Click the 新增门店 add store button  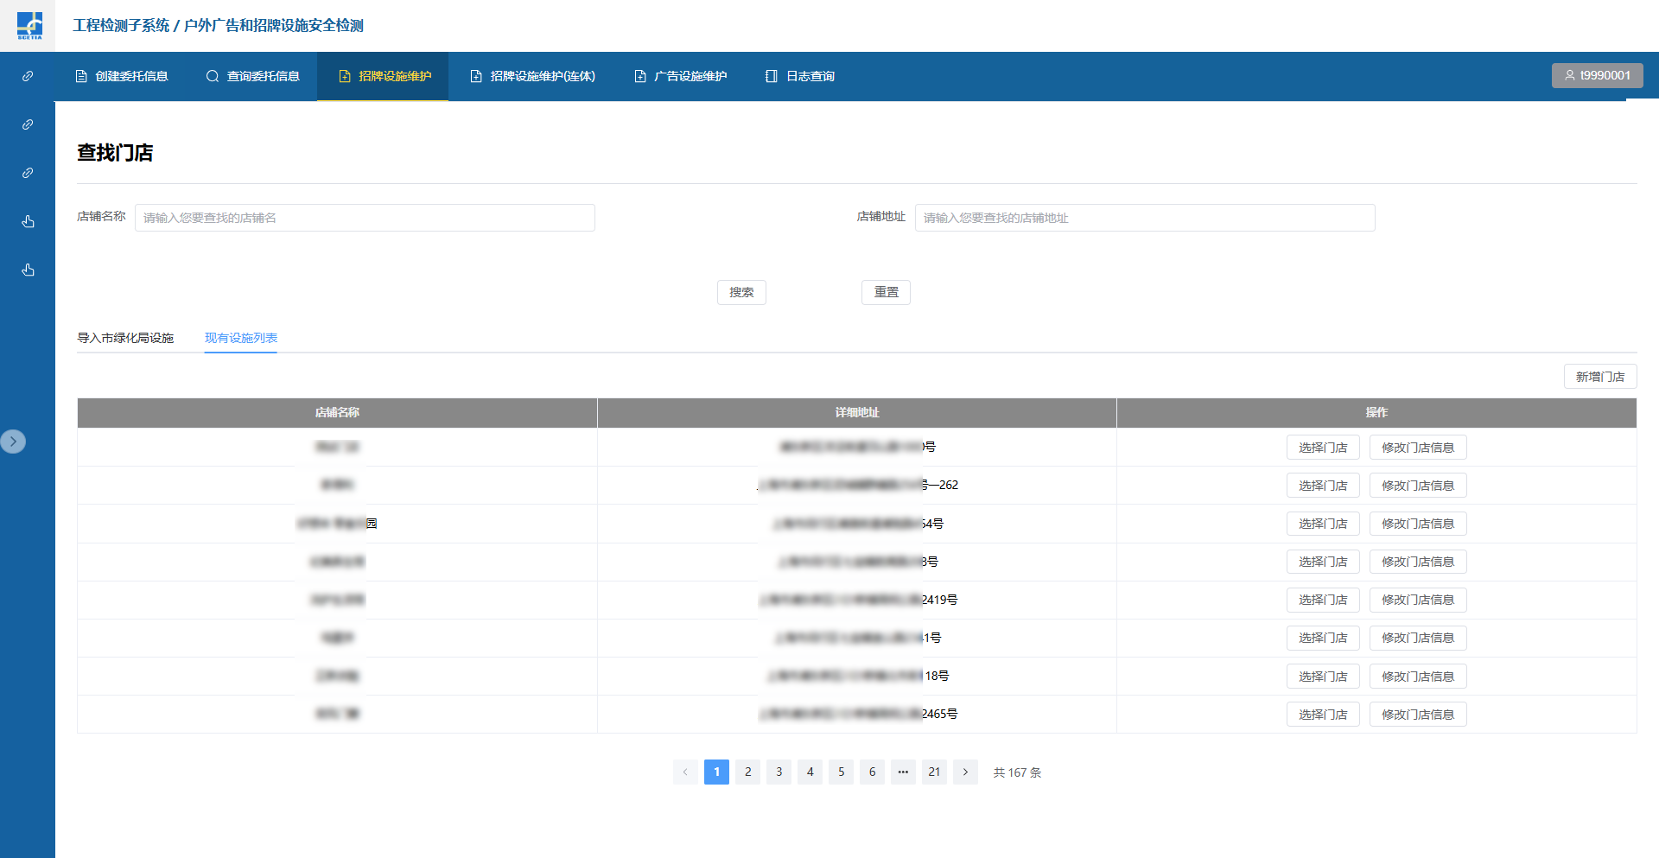tap(1599, 377)
